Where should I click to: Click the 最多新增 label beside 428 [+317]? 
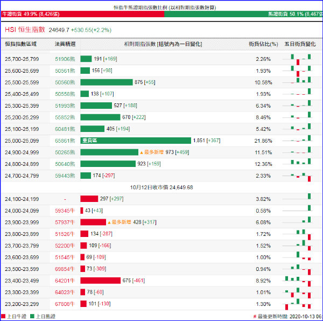click(x=120, y=222)
